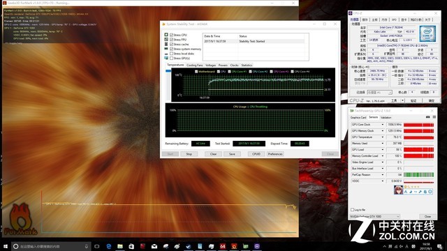Open Microsoft Edge from the taskbar

point(109,246)
